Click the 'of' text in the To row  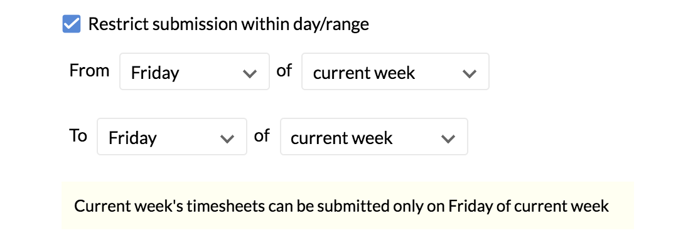pyautogui.click(x=262, y=136)
